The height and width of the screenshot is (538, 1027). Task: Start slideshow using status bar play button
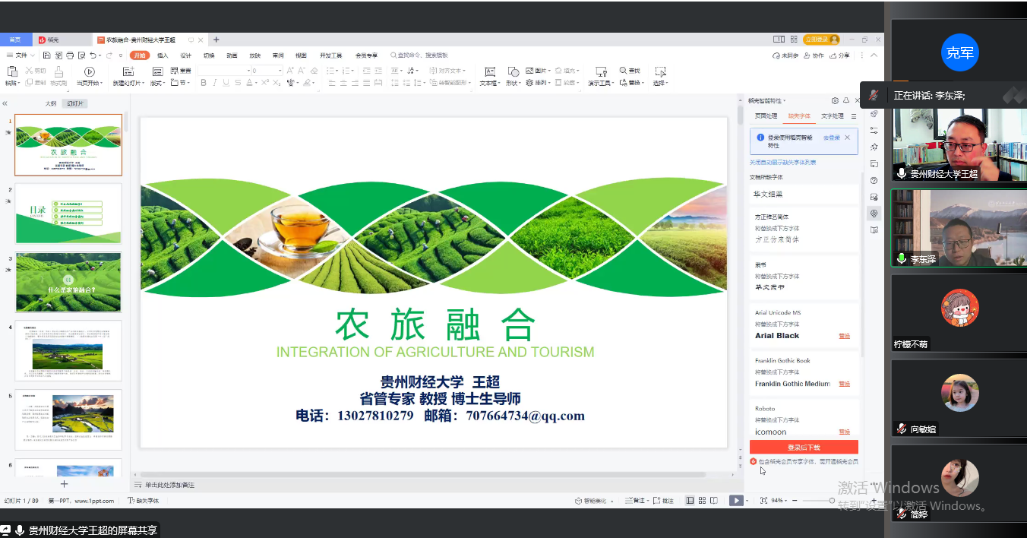[x=735, y=500]
